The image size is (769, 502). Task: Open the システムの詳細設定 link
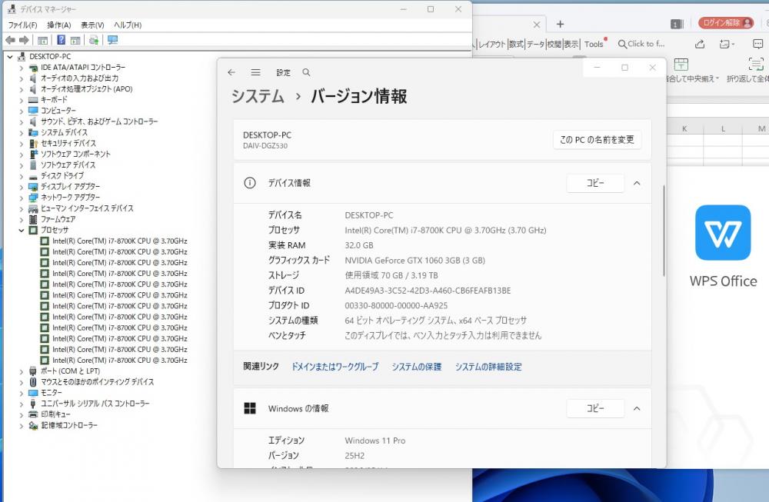tap(488, 367)
